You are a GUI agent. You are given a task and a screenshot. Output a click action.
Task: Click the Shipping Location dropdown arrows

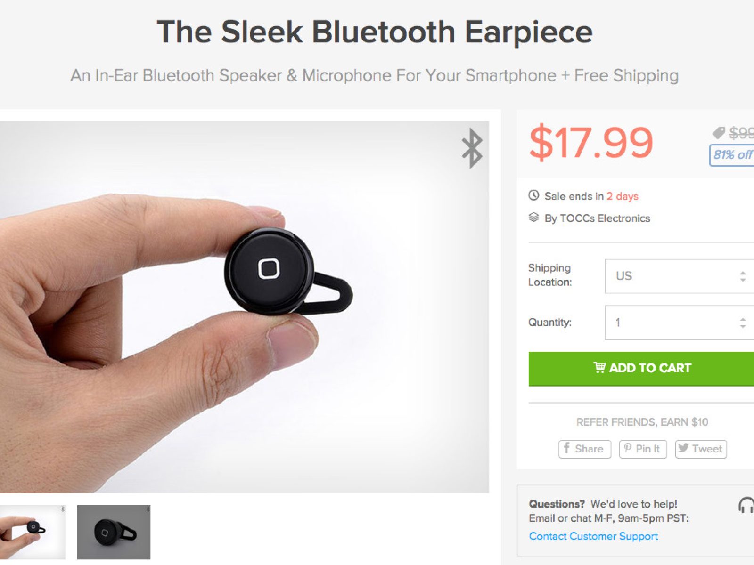point(743,276)
